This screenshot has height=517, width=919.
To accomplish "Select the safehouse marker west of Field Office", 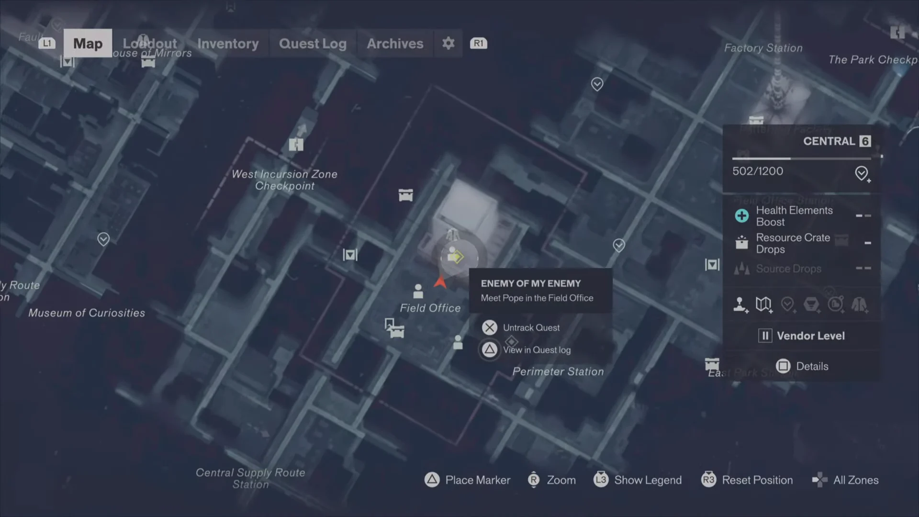I will (x=350, y=255).
